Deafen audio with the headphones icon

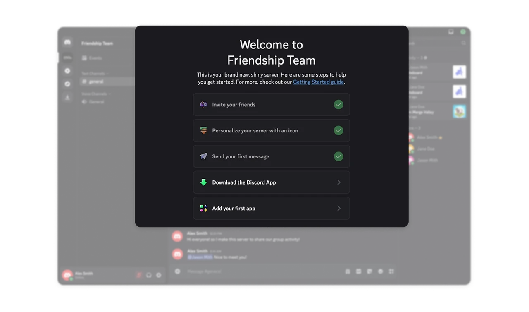149,275
